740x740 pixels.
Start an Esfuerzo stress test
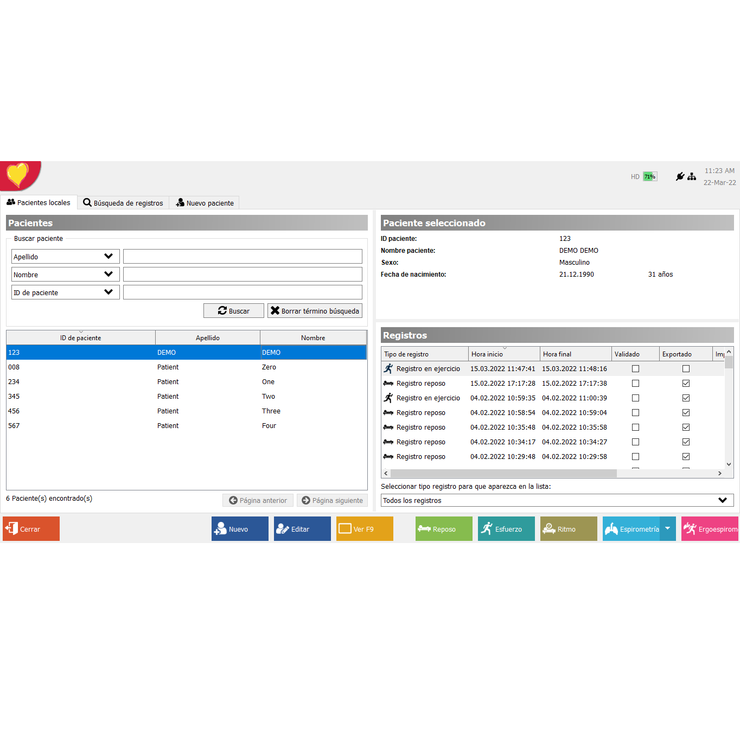[506, 529]
